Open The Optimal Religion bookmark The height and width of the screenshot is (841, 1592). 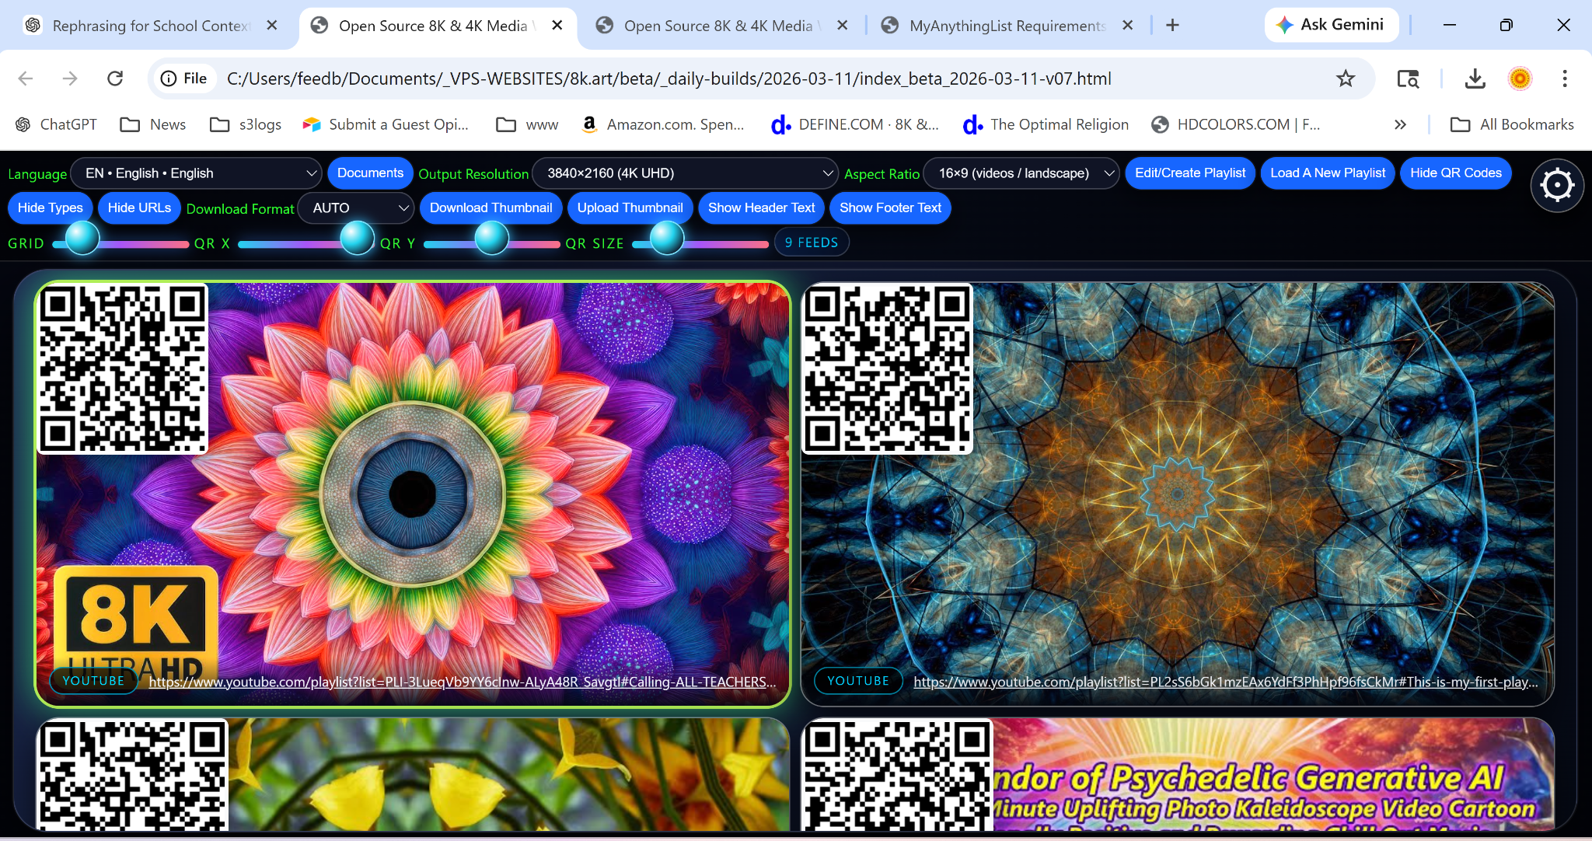[1046, 124]
